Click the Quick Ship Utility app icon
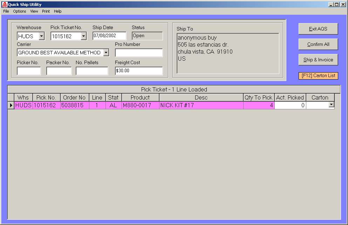 tap(5, 5)
